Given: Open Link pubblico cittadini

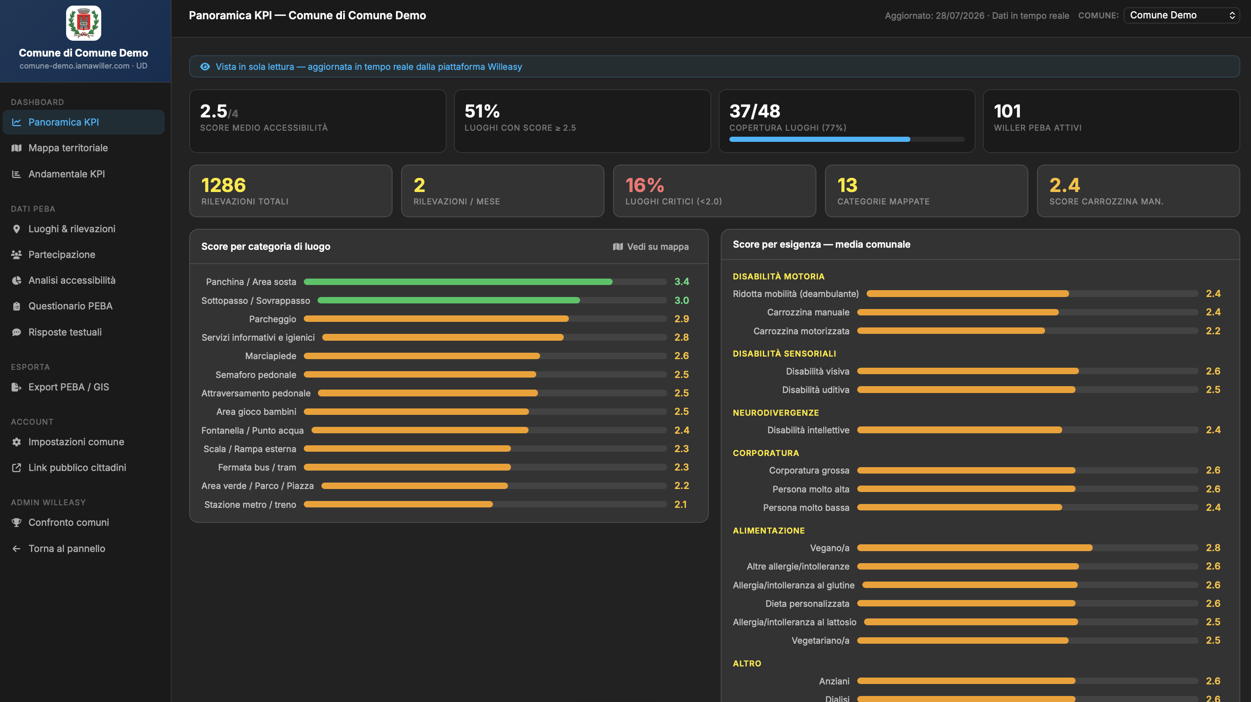Looking at the screenshot, I should point(84,468).
